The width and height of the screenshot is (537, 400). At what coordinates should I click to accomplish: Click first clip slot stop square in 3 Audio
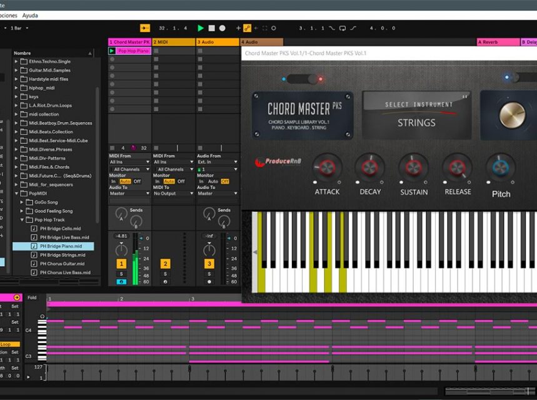point(200,51)
